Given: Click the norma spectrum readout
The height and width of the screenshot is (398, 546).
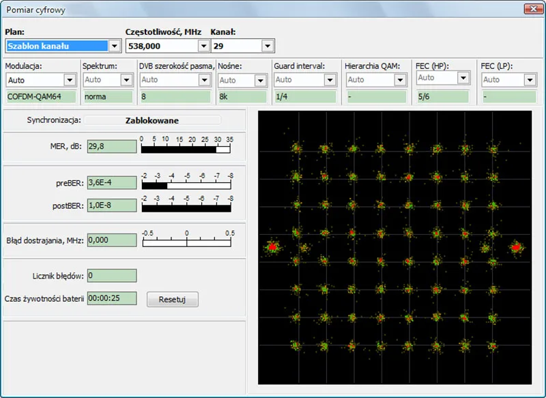Looking at the screenshot, I should coord(108,96).
